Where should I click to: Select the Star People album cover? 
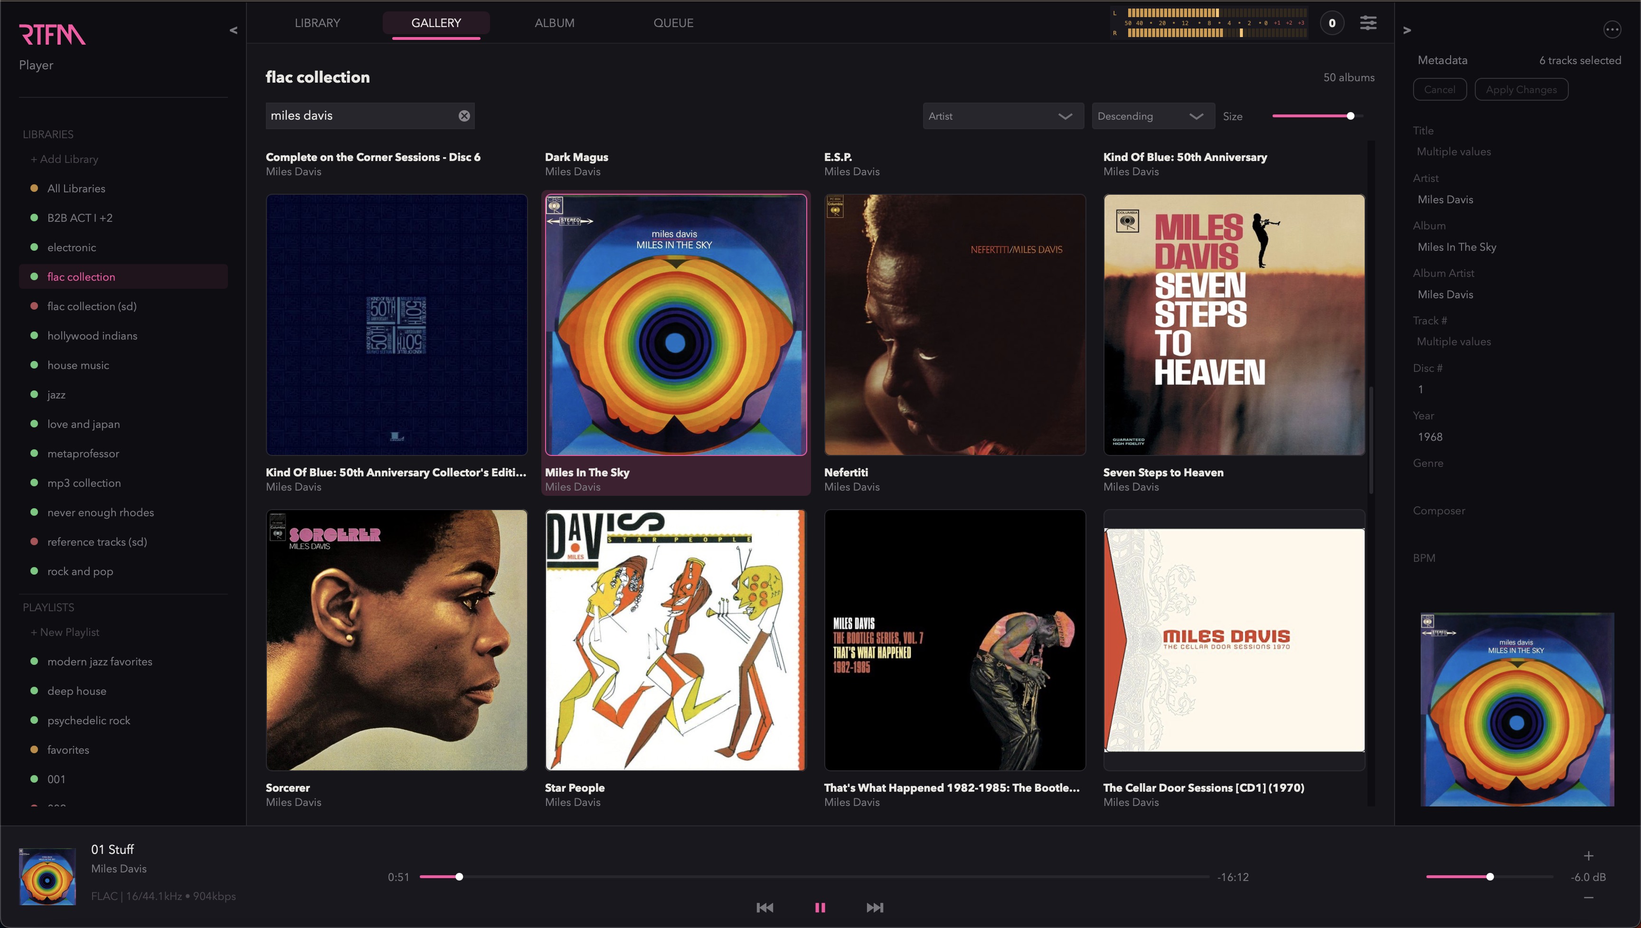point(676,640)
